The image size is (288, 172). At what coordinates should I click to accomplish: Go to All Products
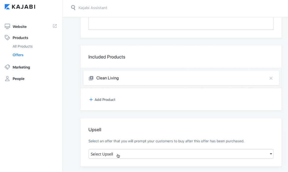22,46
